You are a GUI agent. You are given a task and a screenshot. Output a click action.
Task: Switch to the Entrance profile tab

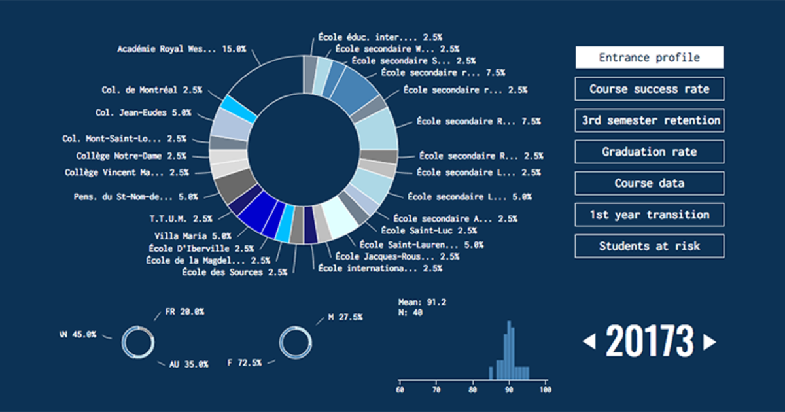(649, 58)
